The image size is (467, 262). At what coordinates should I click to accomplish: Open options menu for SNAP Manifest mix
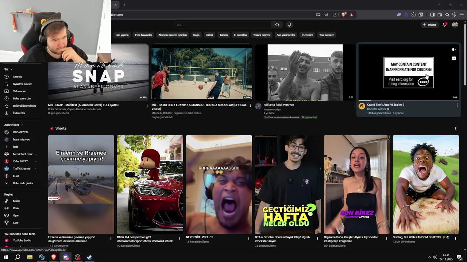[x=147, y=105]
